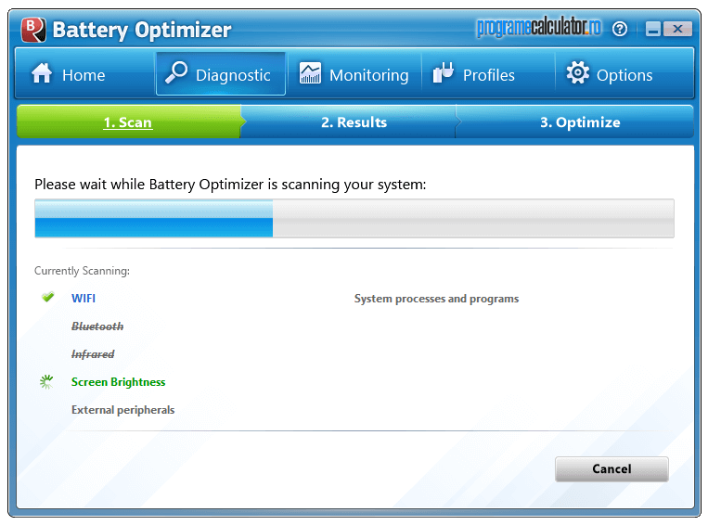Go to the Monitoring tab
Screen dimensions: 708x525
354,73
